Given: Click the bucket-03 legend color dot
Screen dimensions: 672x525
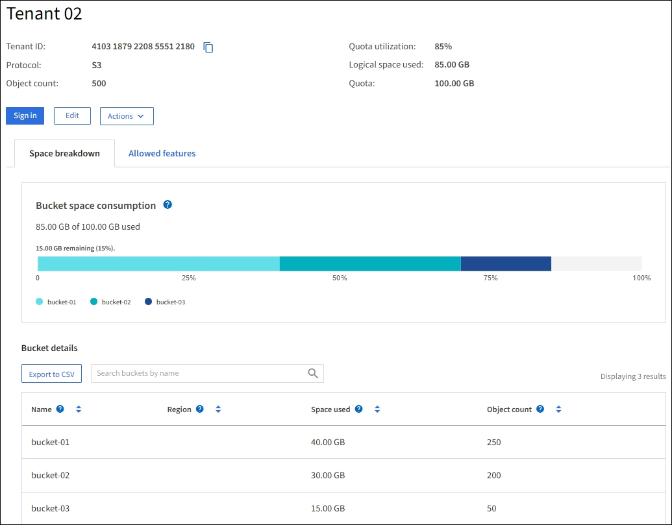Looking at the screenshot, I should click(x=149, y=302).
